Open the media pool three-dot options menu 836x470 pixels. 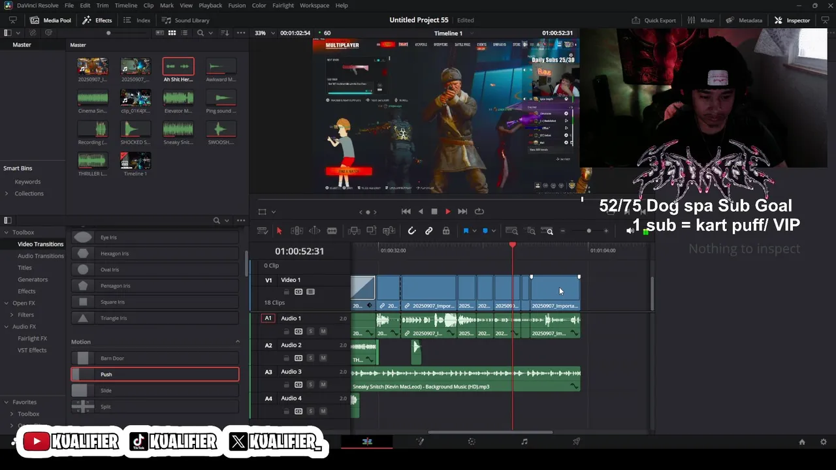pyautogui.click(x=241, y=33)
